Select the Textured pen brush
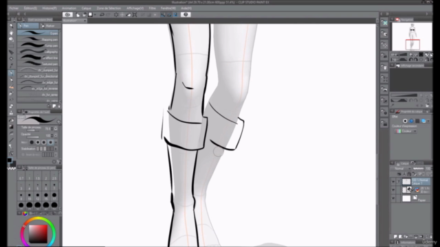The image size is (440, 247). click(x=38, y=64)
